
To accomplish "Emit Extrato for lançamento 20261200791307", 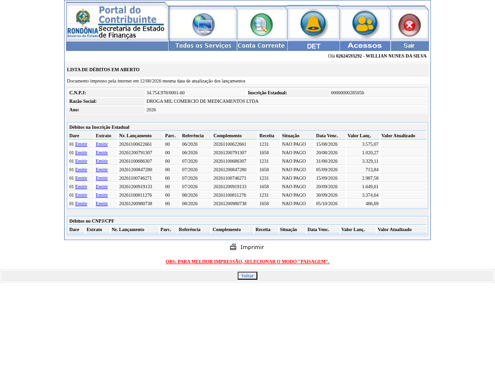I will coord(102,152).
